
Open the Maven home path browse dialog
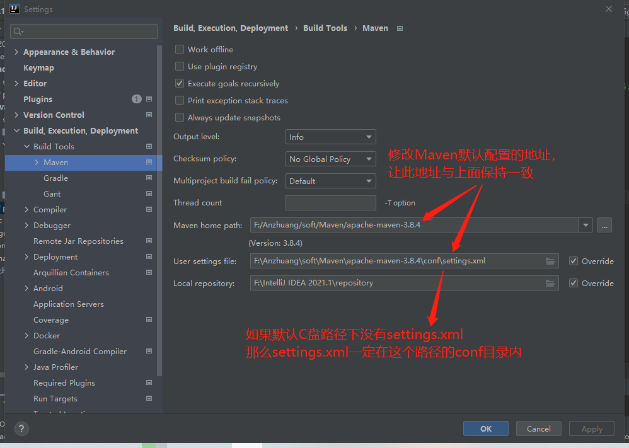coord(604,225)
